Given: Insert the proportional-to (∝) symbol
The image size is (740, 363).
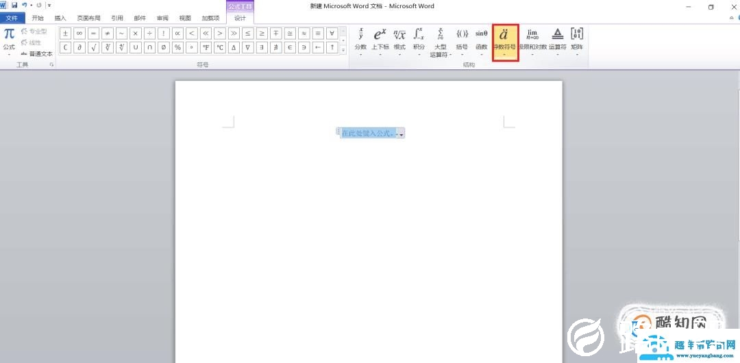Looking at the screenshot, I should [x=177, y=34].
